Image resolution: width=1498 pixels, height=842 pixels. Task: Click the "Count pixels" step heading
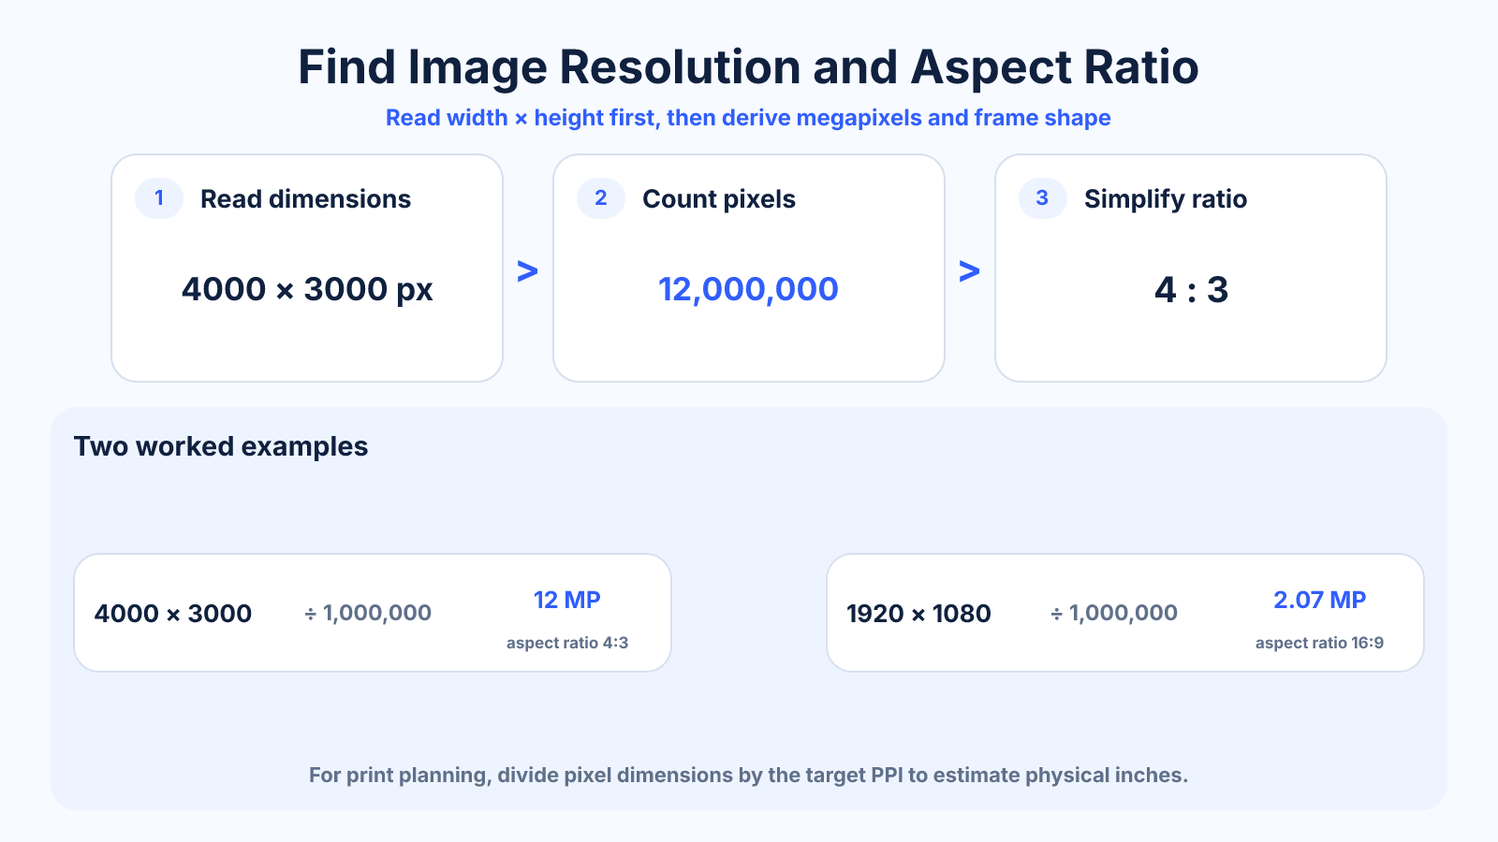pyautogui.click(x=719, y=199)
